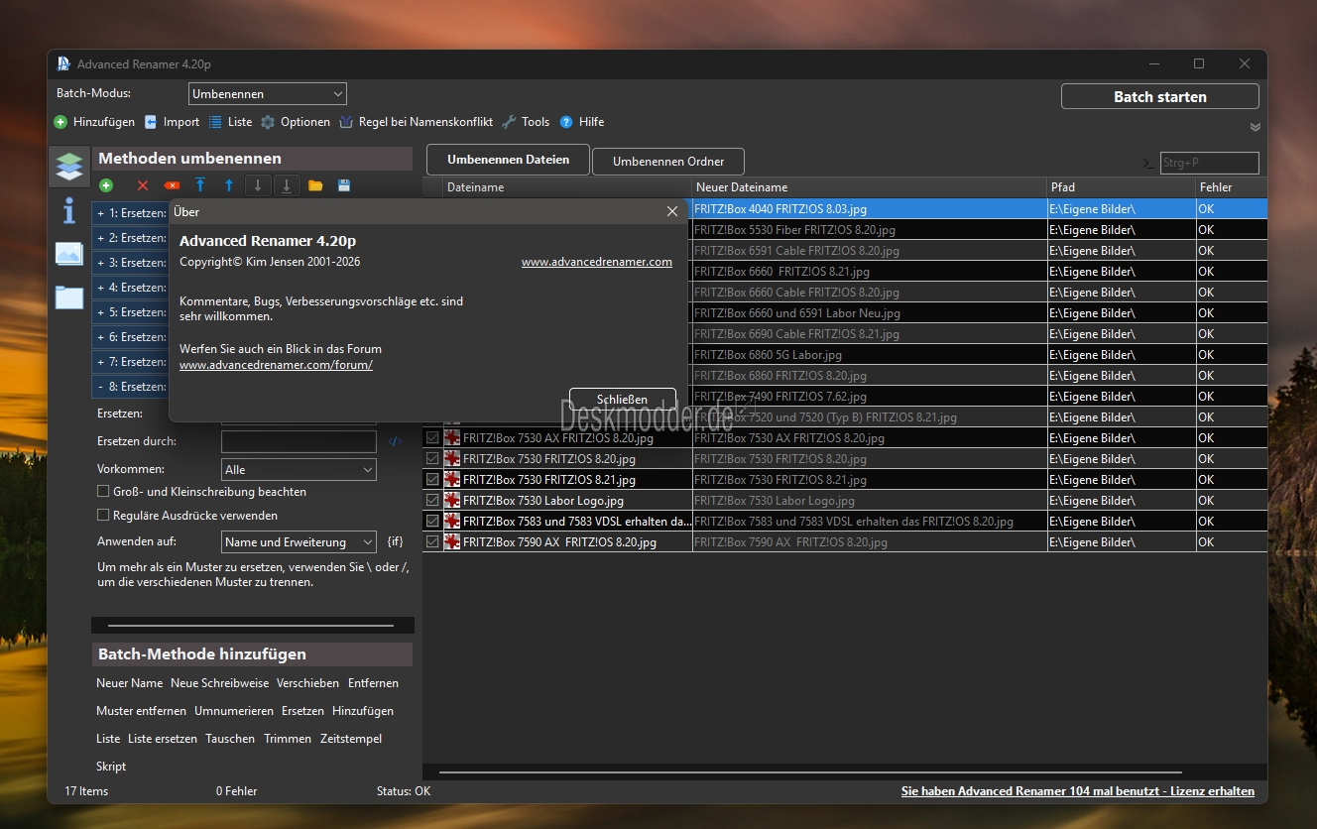This screenshot has width=1317, height=829.
Task: Click the save methods floppy disk icon
Action: [344, 185]
